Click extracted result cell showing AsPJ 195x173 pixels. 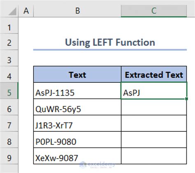tap(154, 91)
